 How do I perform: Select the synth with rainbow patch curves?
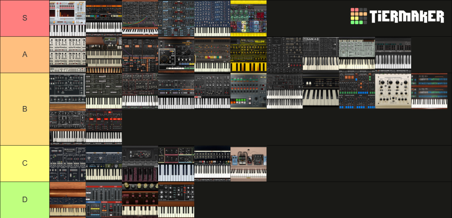coord(140,18)
